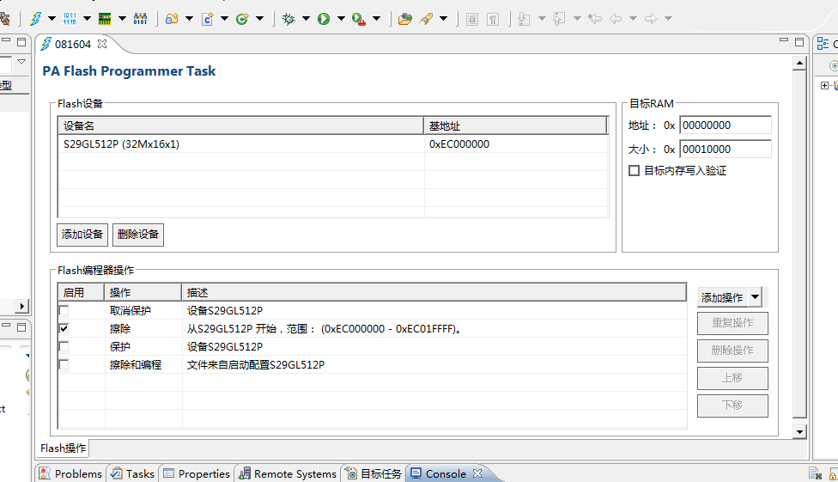Open the dropdown beside the lightning icon
Screen dimensions: 838x482
click(52, 18)
